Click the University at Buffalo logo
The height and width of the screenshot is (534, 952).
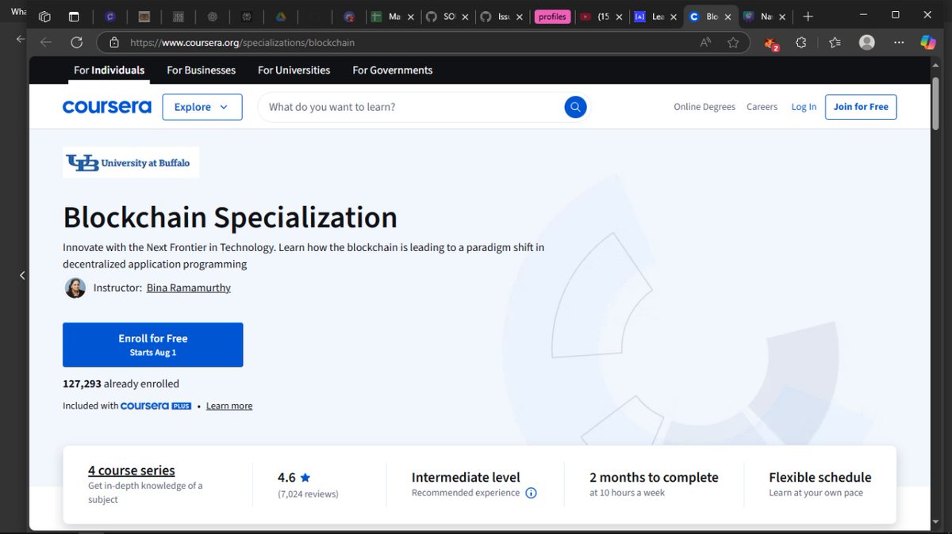(x=131, y=162)
